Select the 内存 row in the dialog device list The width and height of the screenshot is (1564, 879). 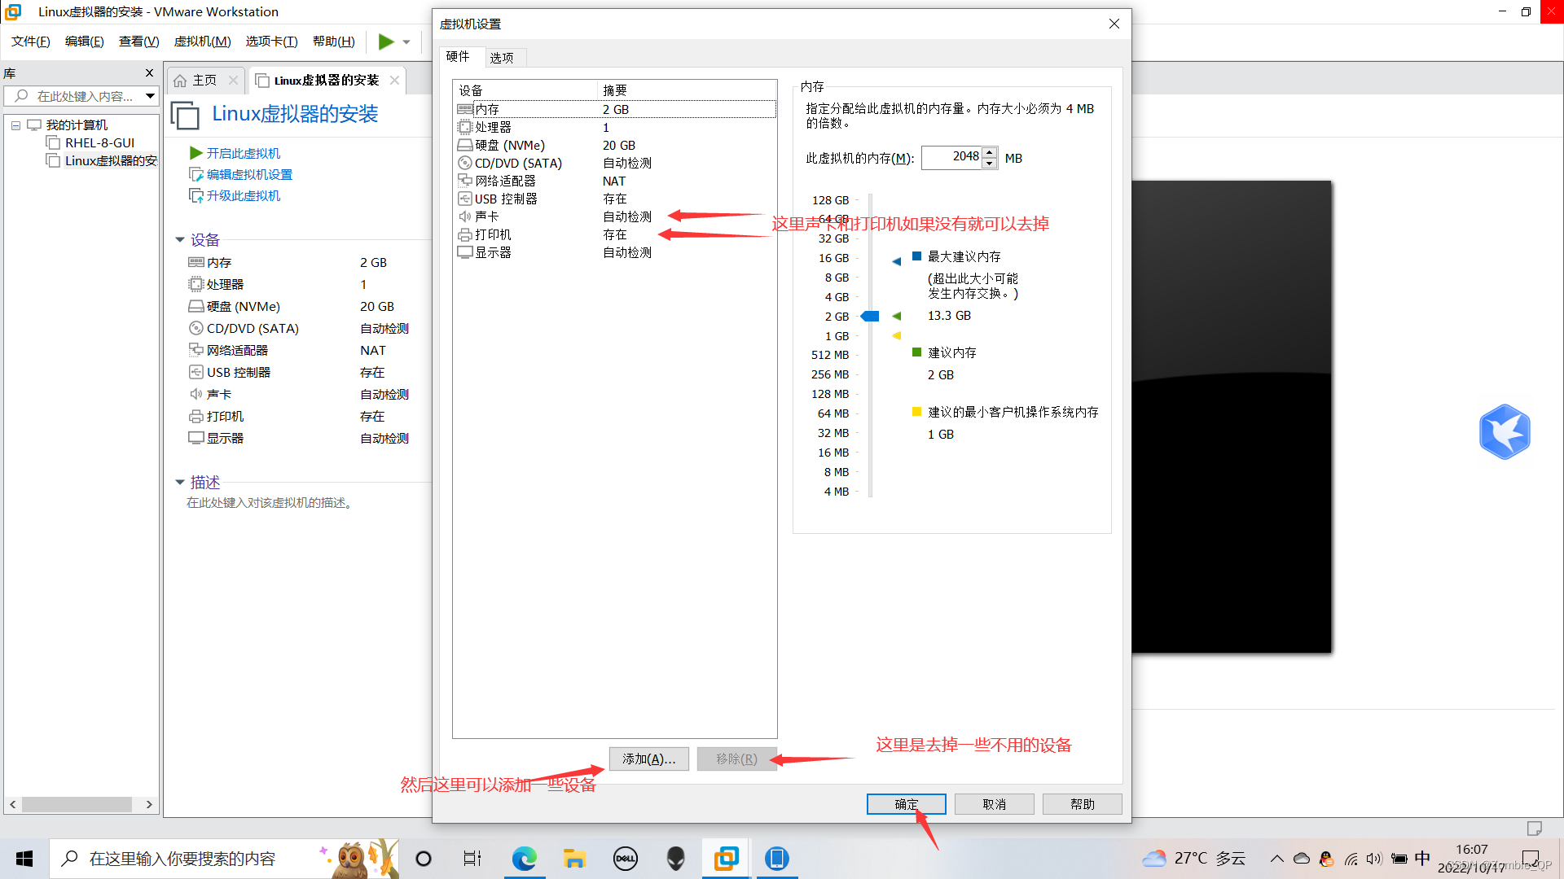[x=615, y=109]
